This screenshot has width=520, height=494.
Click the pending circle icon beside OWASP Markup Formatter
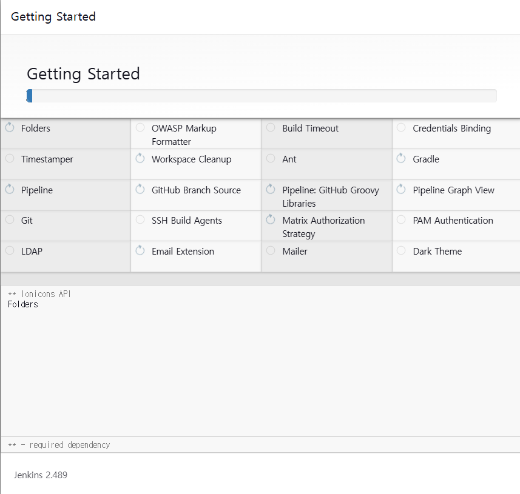coord(140,127)
